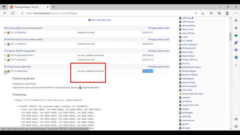Viewport: 240px width, 135px height.
Task: Open The Focal Fossa series link
Action: tap(12, 67)
